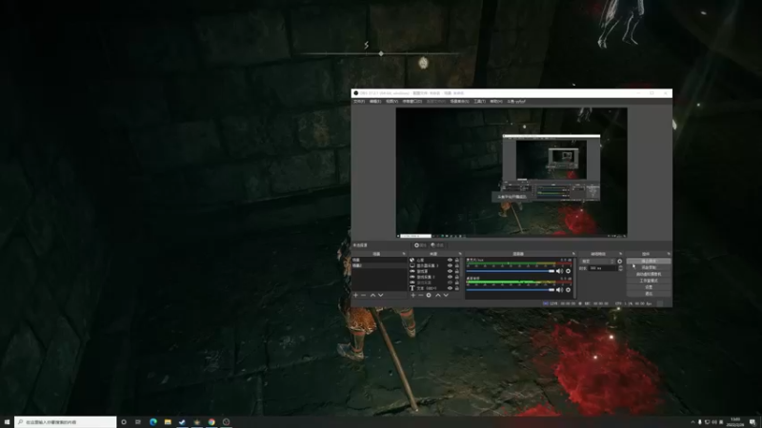
Task: Pop out the Scene Transitions dock panel
Action: click(x=621, y=254)
